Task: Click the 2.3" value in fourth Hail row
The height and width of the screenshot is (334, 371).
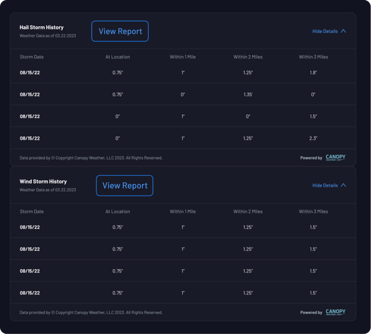Action: coord(313,138)
